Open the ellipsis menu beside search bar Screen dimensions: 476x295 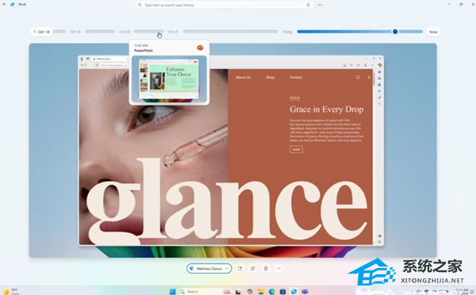[321, 5]
